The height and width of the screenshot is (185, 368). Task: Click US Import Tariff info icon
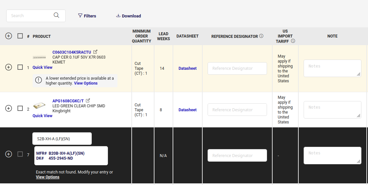pos(293,41)
